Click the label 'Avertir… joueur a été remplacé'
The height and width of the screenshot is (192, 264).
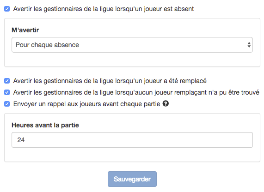tap(110, 81)
